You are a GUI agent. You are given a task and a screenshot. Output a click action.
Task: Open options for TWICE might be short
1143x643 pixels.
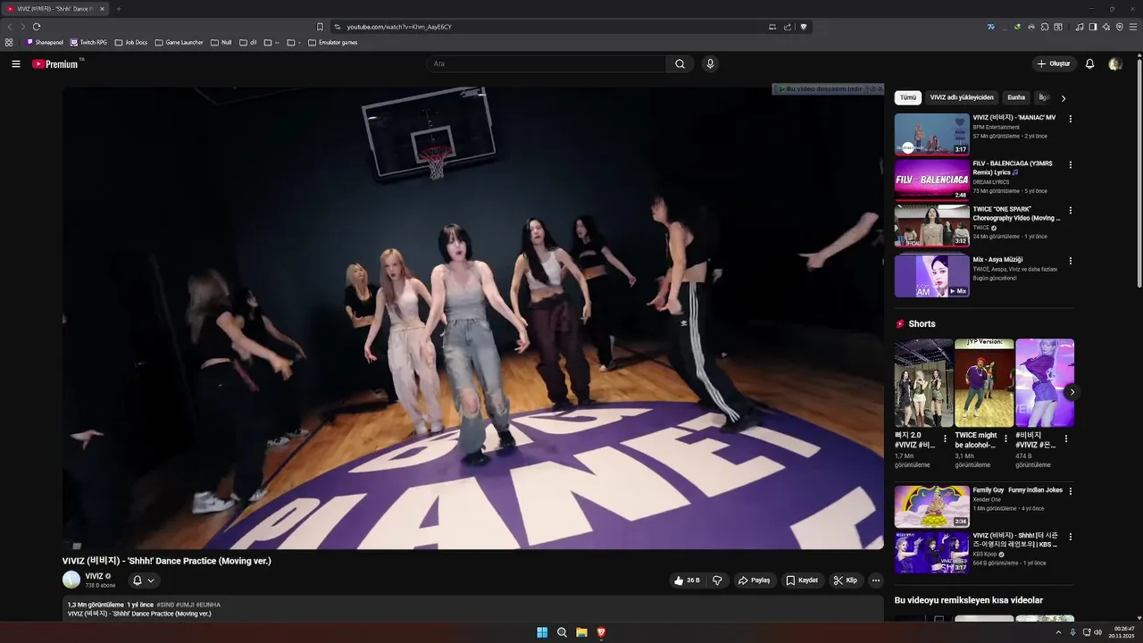[x=1005, y=438]
